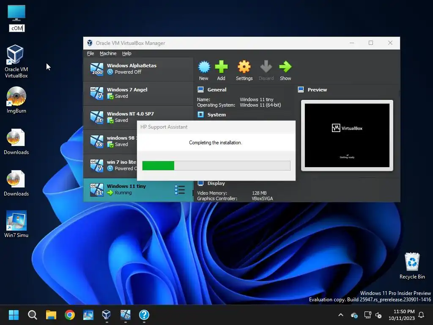This screenshot has width=433, height=325.
Task: Open the Help menu in VirtualBox Manager
Action: click(x=127, y=53)
